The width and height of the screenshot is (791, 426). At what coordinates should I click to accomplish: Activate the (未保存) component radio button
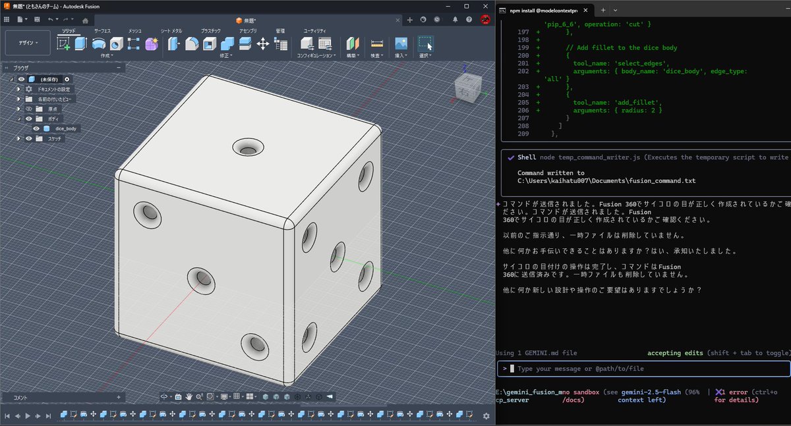[67, 79]
